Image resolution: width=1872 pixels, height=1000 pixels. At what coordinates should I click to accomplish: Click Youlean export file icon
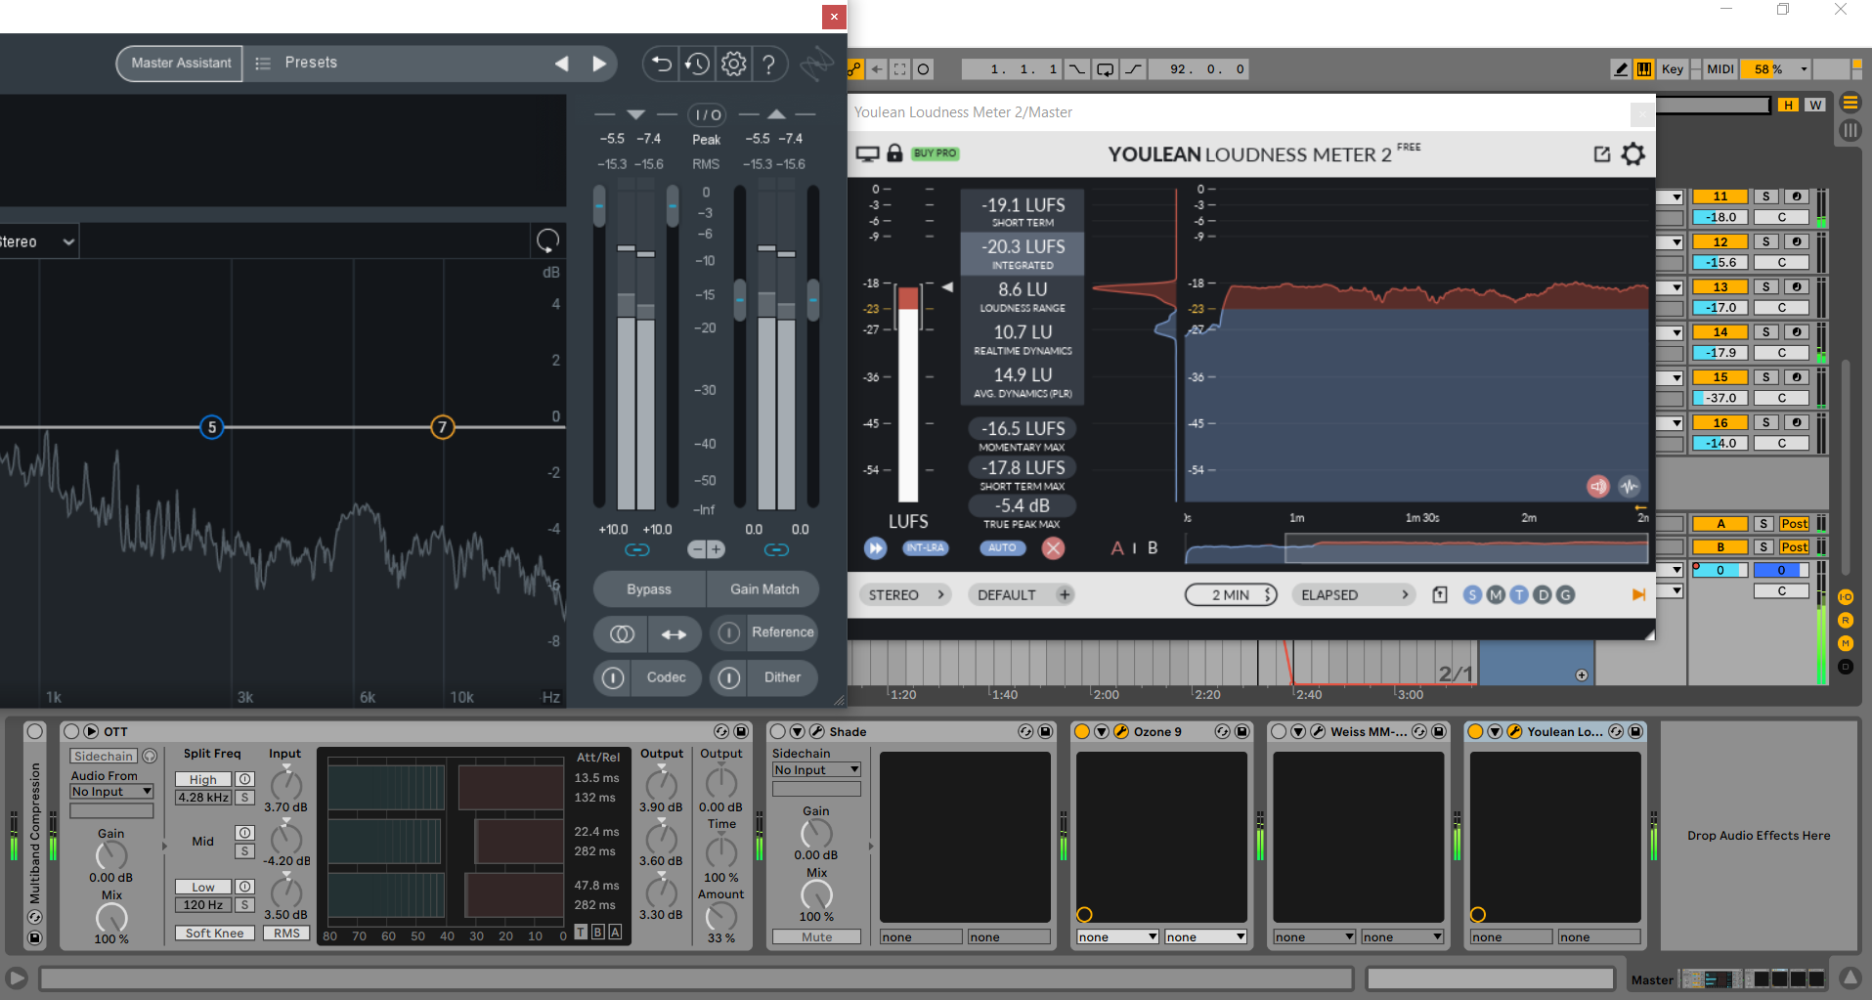point(1439,595)
